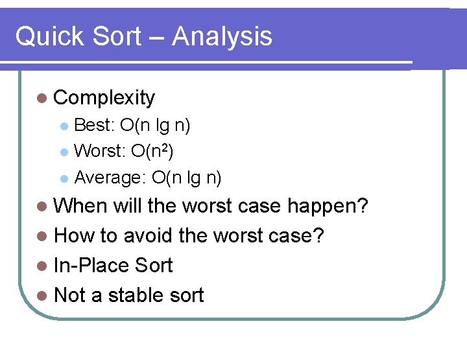Click the 'Complexity' heading text
The height and width of the screenshot is (350, 467).
104,98
